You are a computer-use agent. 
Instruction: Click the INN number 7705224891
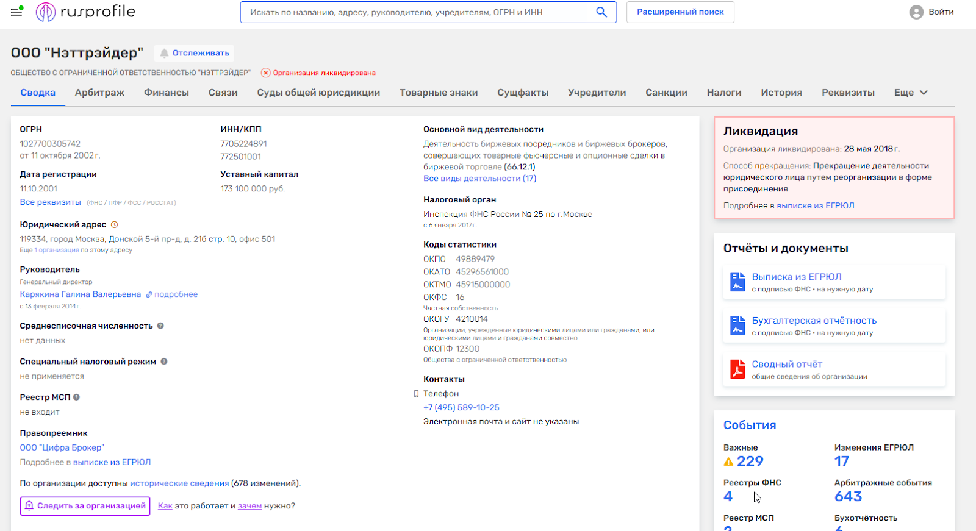tap(243, 144)
